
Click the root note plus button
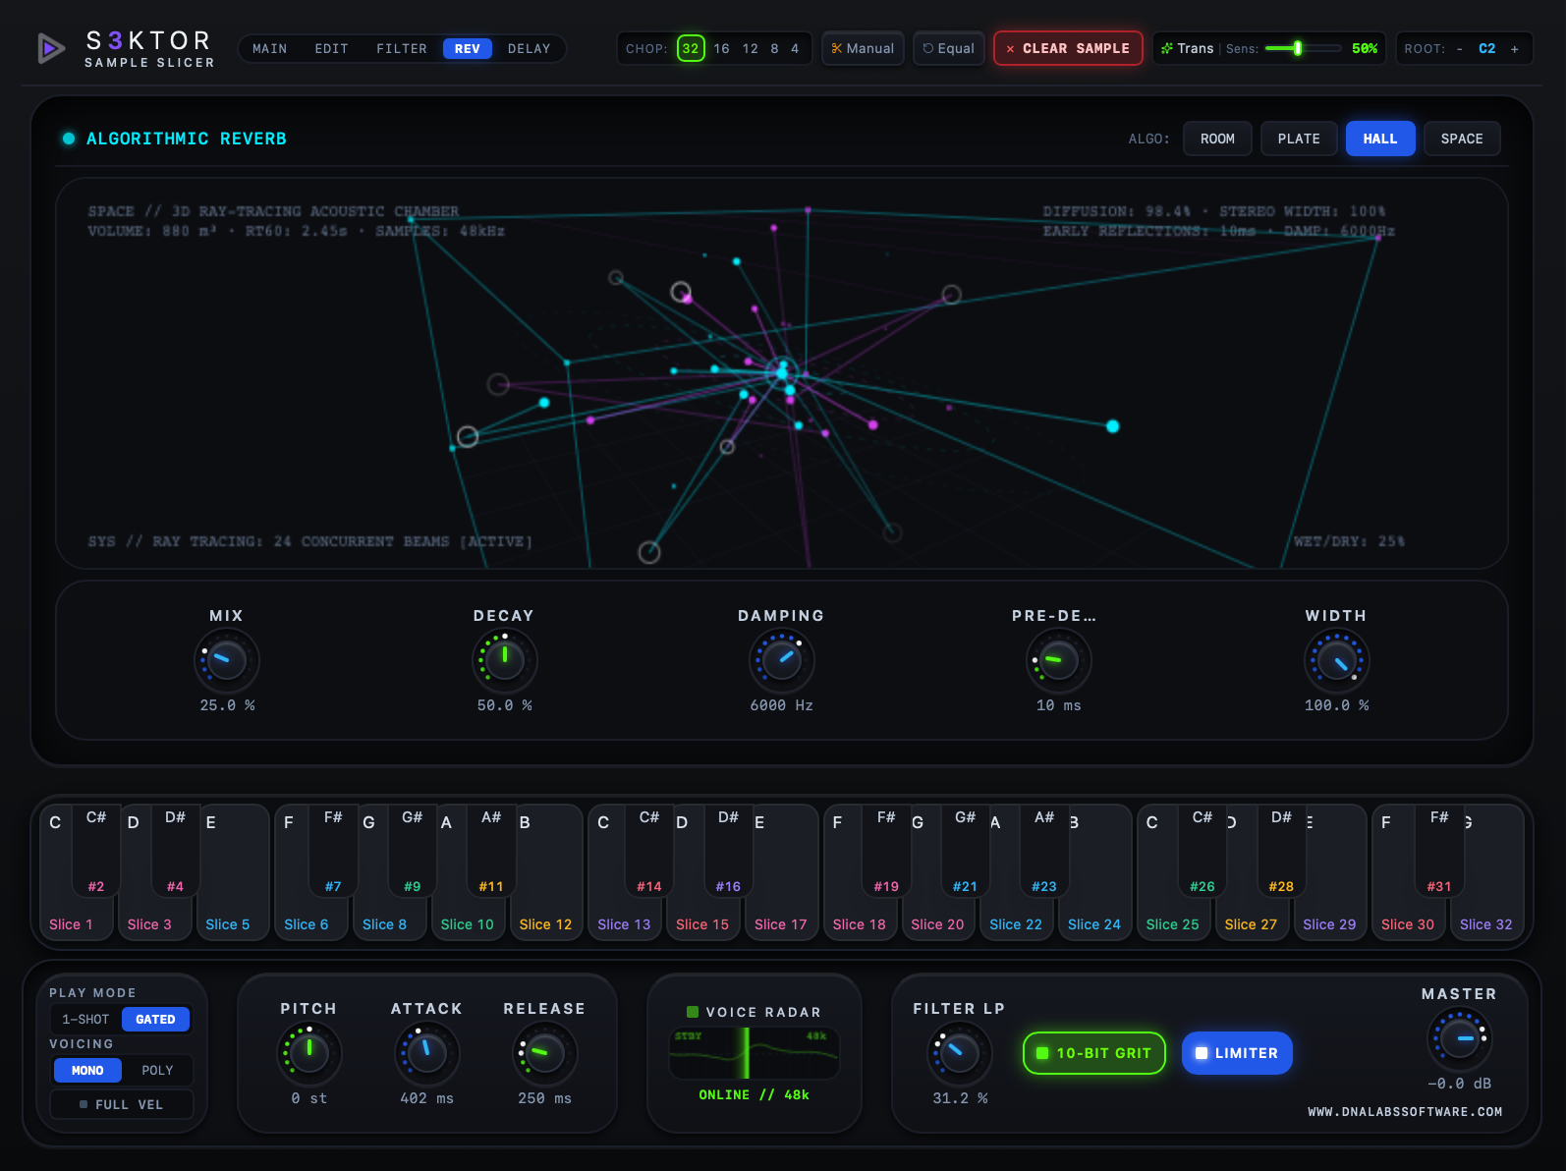[x=1515, y=48]
